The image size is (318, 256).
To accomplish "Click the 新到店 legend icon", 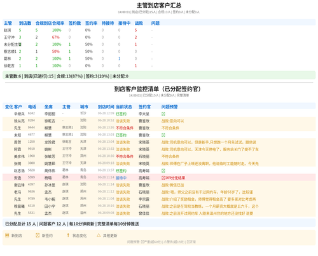I will click(x=7, y=235).
